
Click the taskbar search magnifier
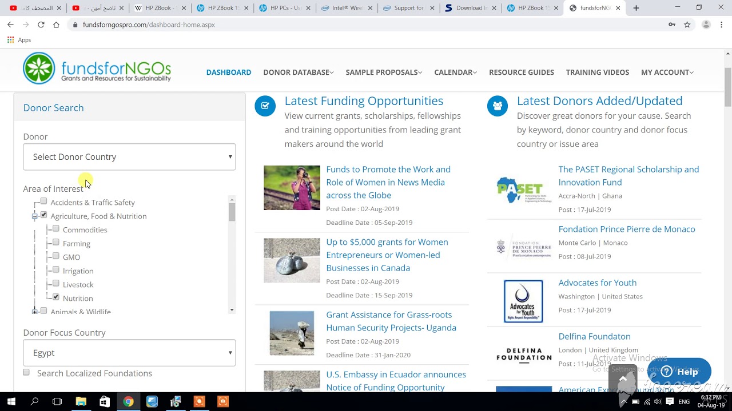[34, 402]
